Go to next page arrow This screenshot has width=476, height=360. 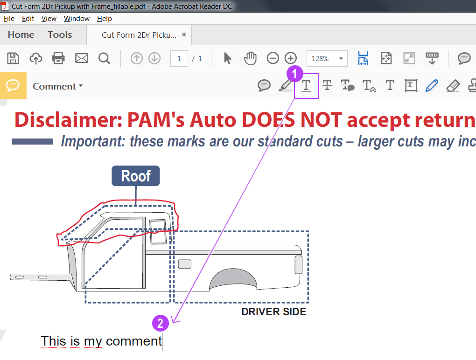[x=154, y=58]
